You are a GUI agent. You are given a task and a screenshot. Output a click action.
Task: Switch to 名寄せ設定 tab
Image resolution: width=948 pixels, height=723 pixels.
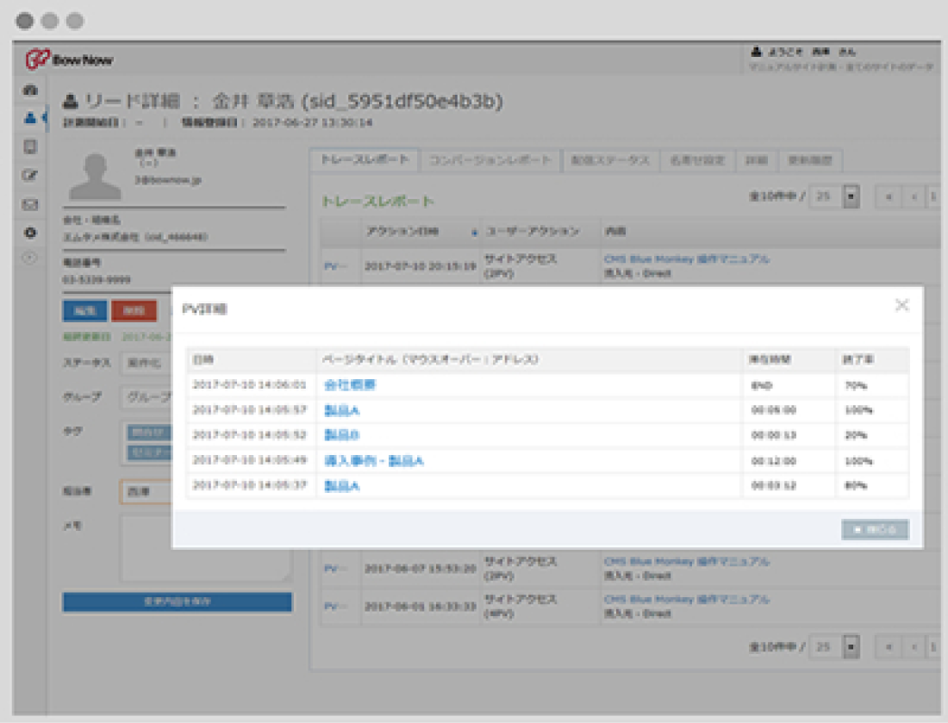click(x=697, y=160)
